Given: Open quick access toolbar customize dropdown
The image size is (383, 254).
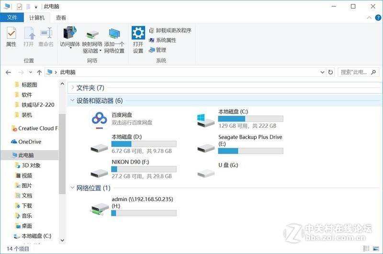Looking at the screenshot, I should pyautogui.click(x=36, y=7).
